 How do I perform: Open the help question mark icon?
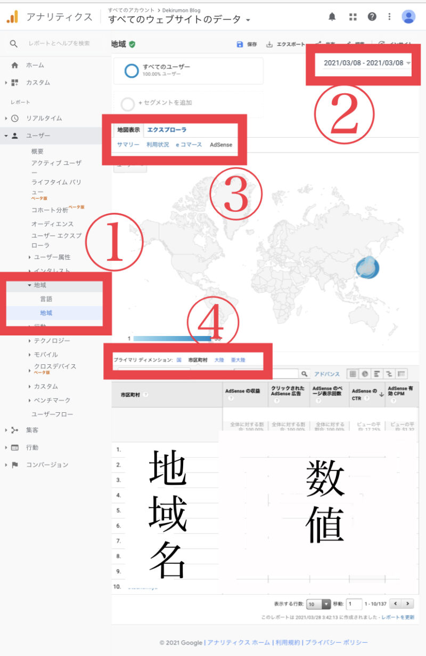[372, 17]
